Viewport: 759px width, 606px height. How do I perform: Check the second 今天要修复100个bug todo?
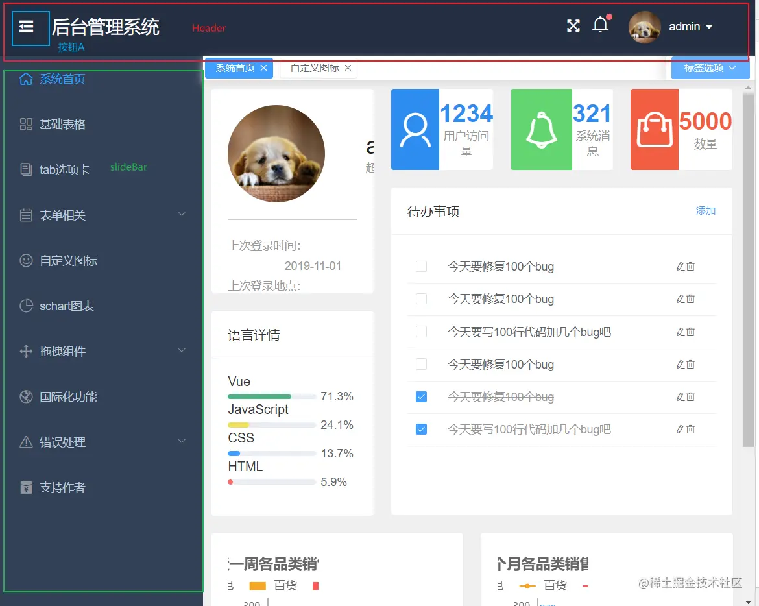(x=422, y=299)
